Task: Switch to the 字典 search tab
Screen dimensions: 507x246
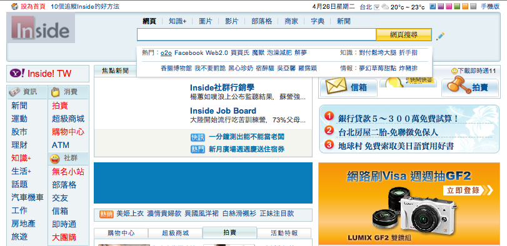Action: (318, 21)
